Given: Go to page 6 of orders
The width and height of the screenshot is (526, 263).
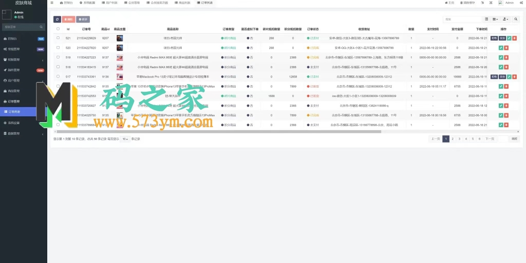Looking at the screenshot, I should [x=479, y=139].
